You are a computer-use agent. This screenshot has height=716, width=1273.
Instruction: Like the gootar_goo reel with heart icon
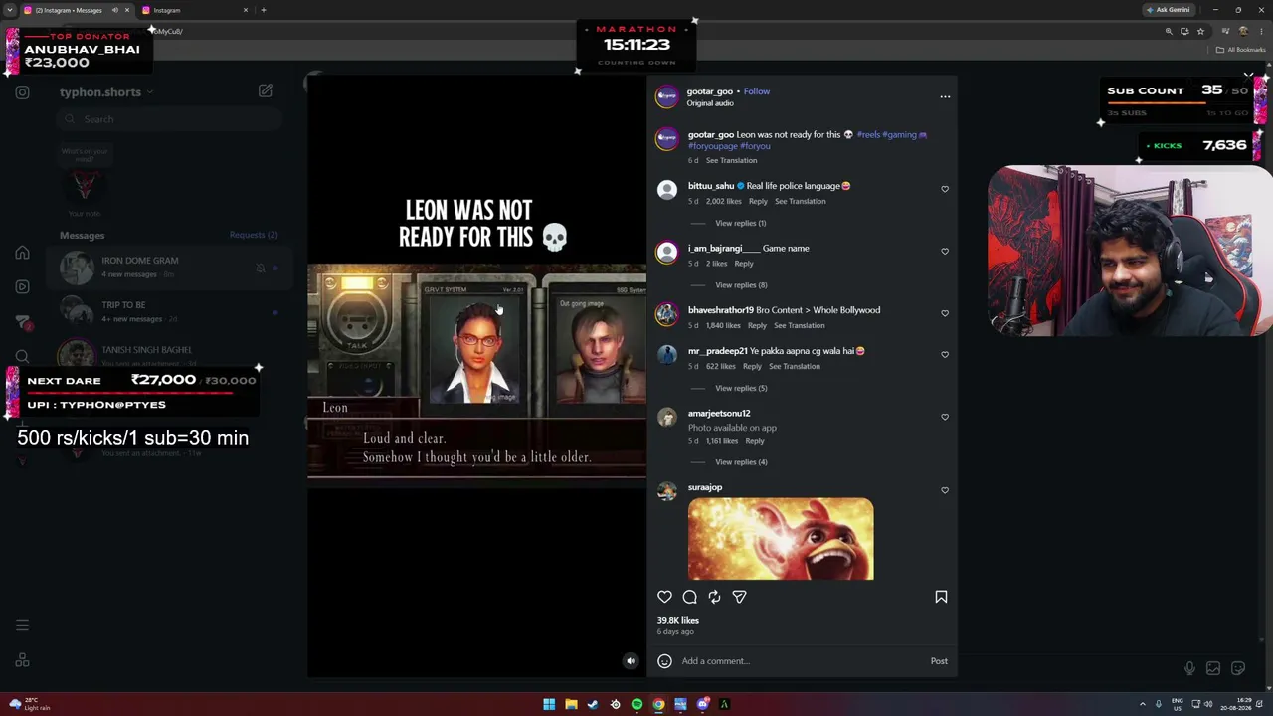pyautogui.click(x=664, y=597)
